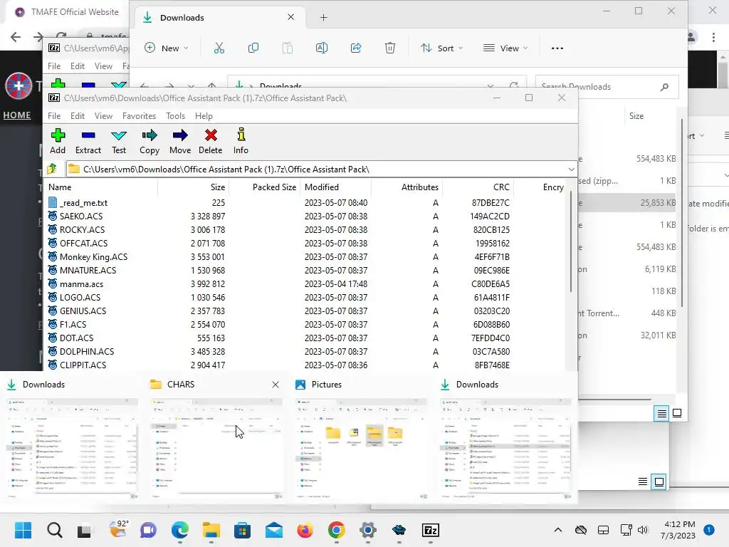The height and width of the screenshot is (547, 729).
Task: Switch Explorer to large thumbnails view icon
Action: click(677, 413)
